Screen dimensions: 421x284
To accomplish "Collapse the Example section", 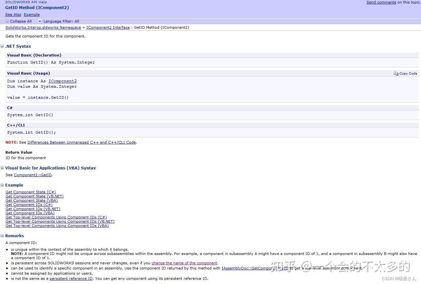I will click(x=2, y=185).
